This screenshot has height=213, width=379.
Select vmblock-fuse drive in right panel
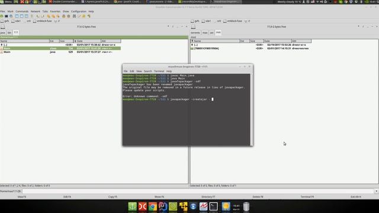tap(233, 21)
